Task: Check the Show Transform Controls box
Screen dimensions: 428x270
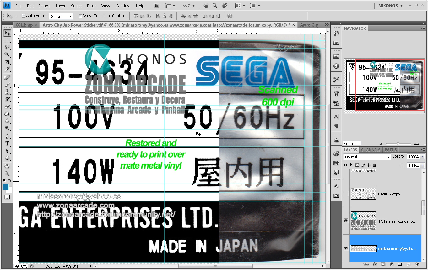Action: [80, 16]
